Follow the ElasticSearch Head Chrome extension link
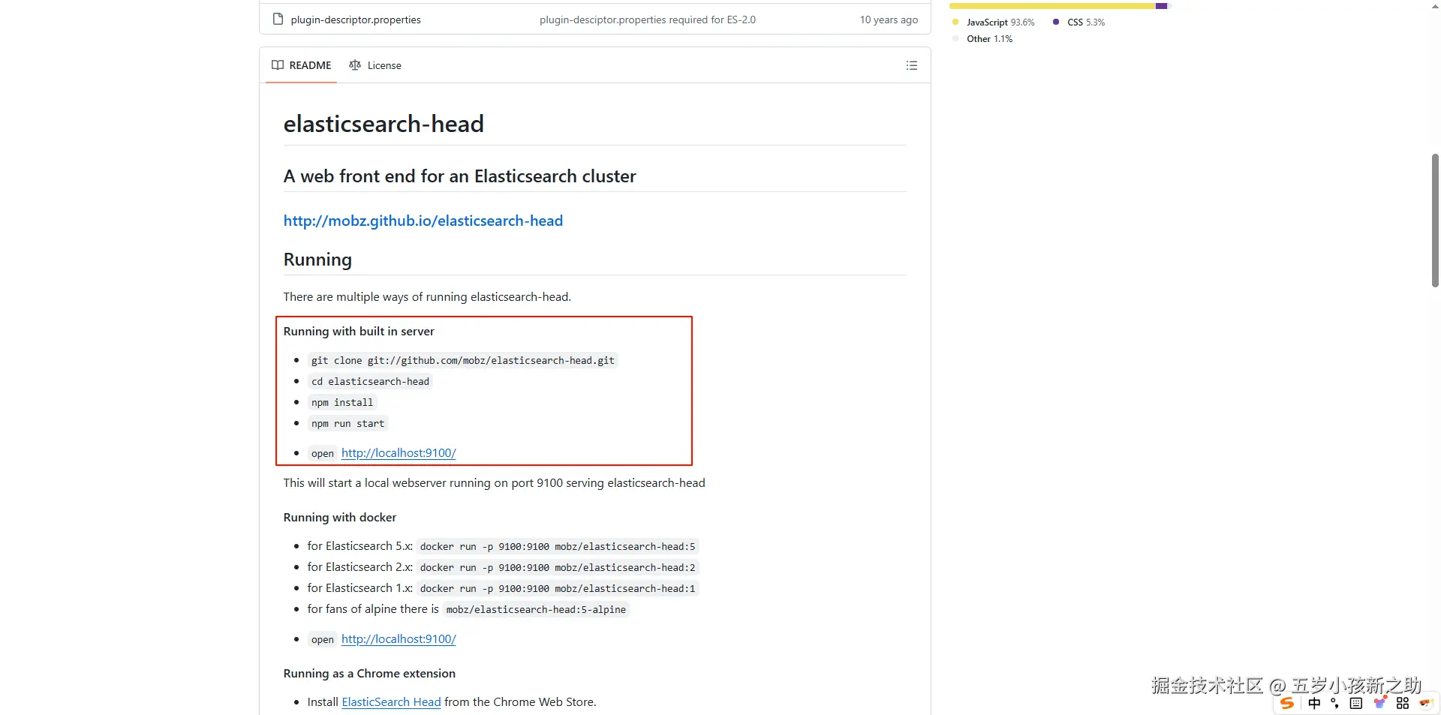This screenshot has width=1441, height=715. tap(391, 702)
